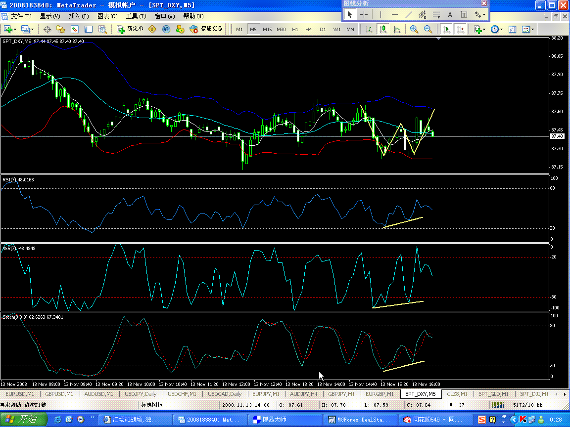Click the people-with-gear icon in toolbar
Screen dimensions: 570x427
click(180, 30)
